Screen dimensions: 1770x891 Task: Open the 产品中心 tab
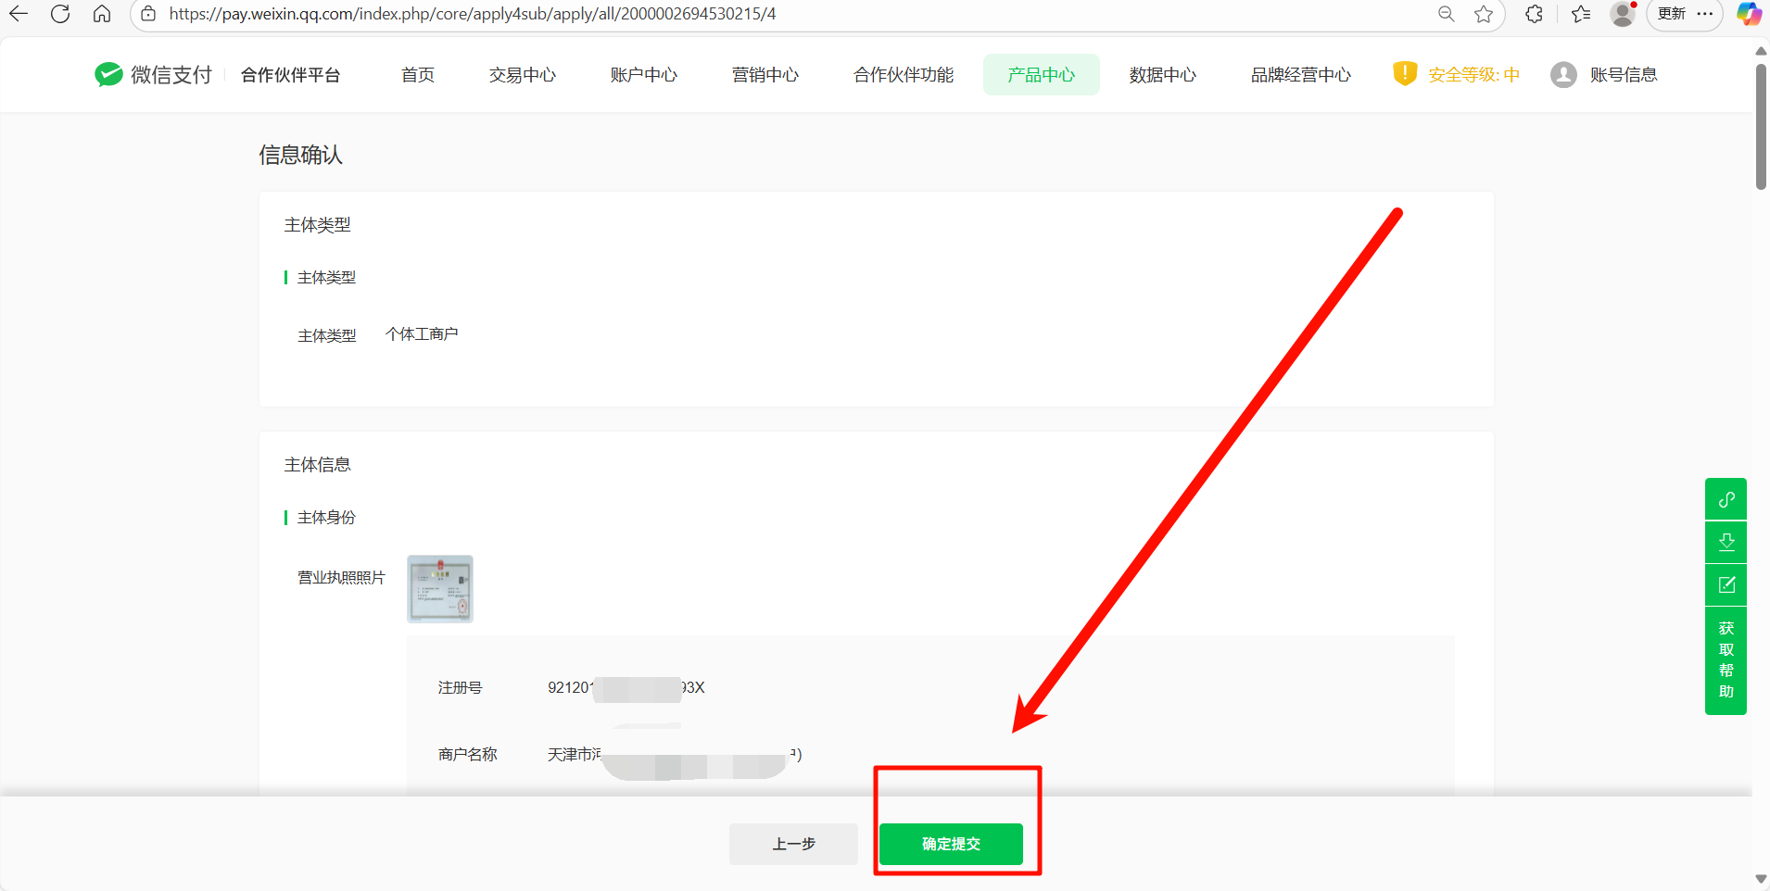(1041, 75)
